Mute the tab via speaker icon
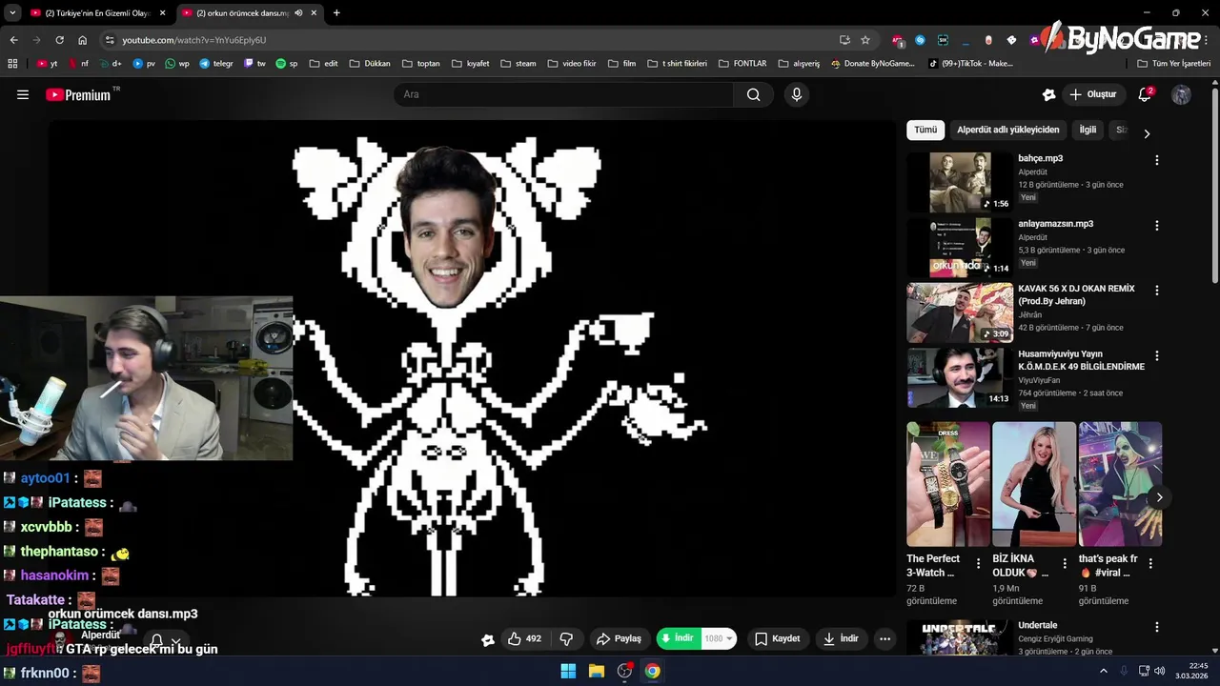Screen dimensions: 1220x686 298,13
